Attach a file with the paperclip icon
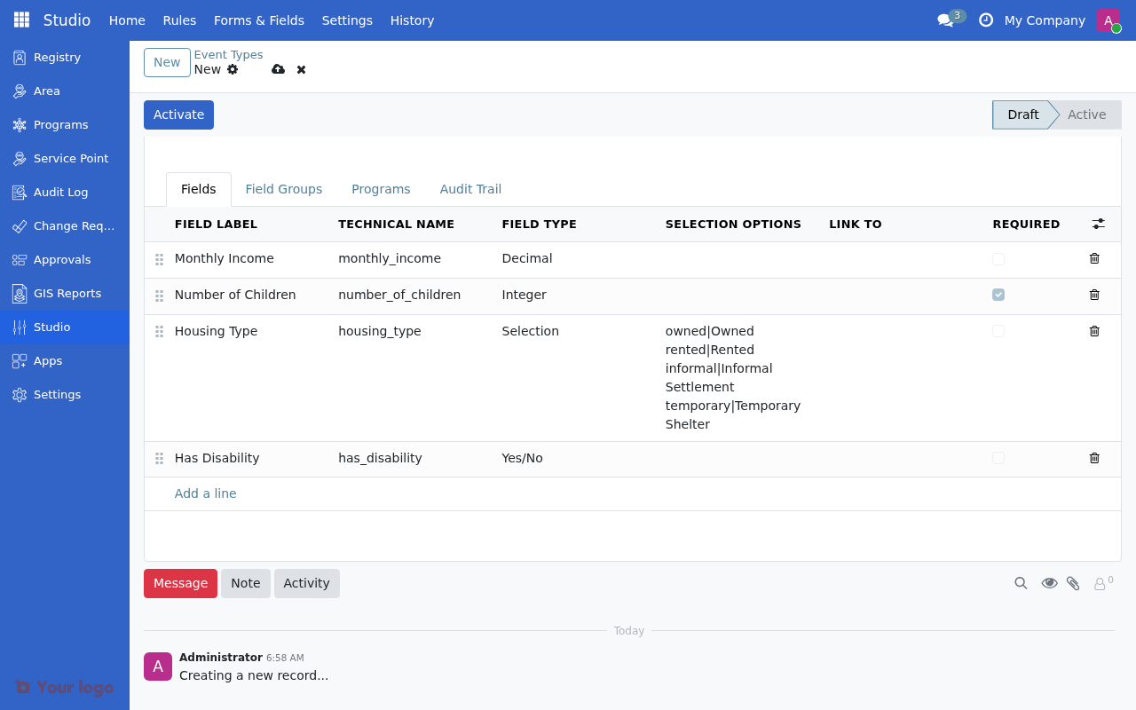Screen dimensions: 1136x710 click(1074, 583)
